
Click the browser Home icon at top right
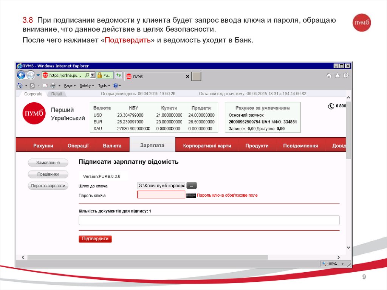[x=329, y=76]
